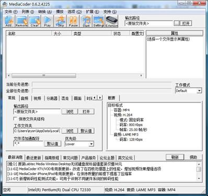This screenshot has width=208, height=196.
Task: Click the 文件添加通配符 input field
Action: [28, 144]
